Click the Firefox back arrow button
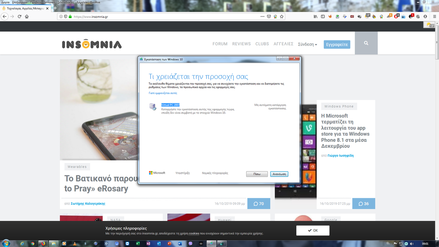 coord(4,16)
